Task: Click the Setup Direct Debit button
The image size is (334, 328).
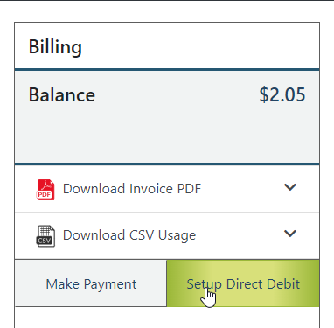Action: [243, 283]
